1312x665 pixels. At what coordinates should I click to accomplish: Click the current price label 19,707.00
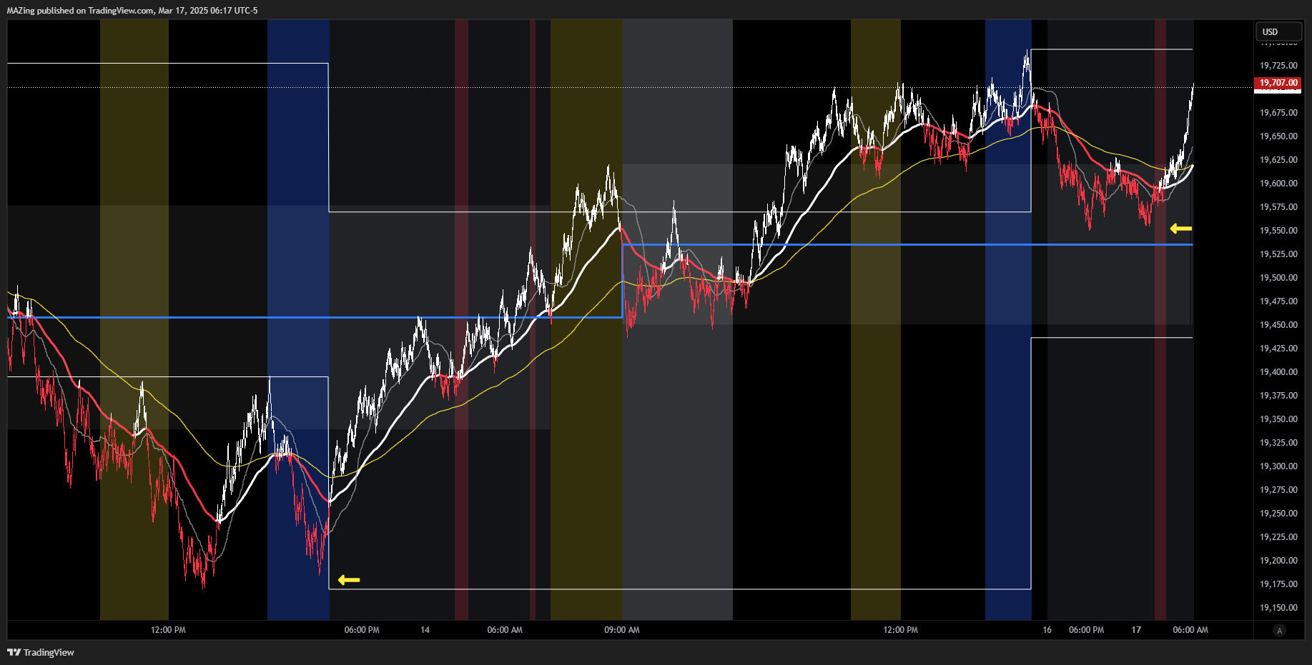(1278, 83)
